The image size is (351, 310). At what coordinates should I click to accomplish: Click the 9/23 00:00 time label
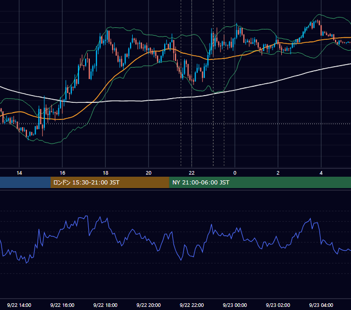point(235,305)
